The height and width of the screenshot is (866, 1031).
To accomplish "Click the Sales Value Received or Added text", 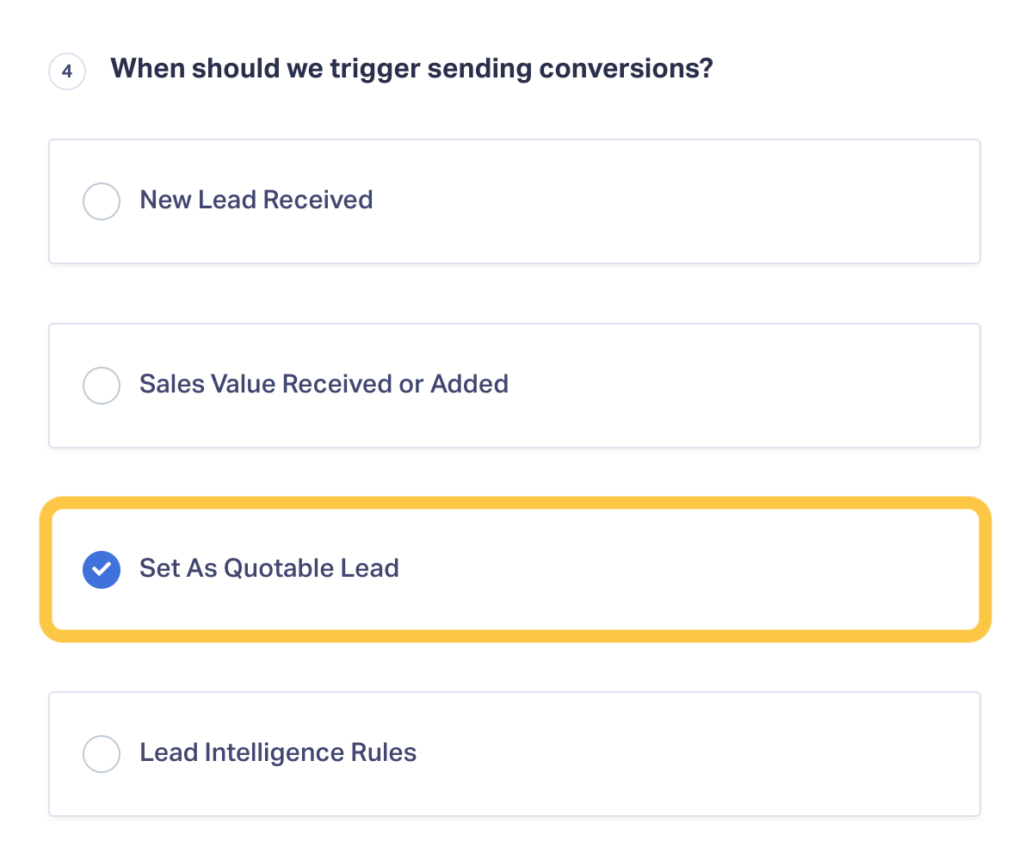I will [324, 384].
